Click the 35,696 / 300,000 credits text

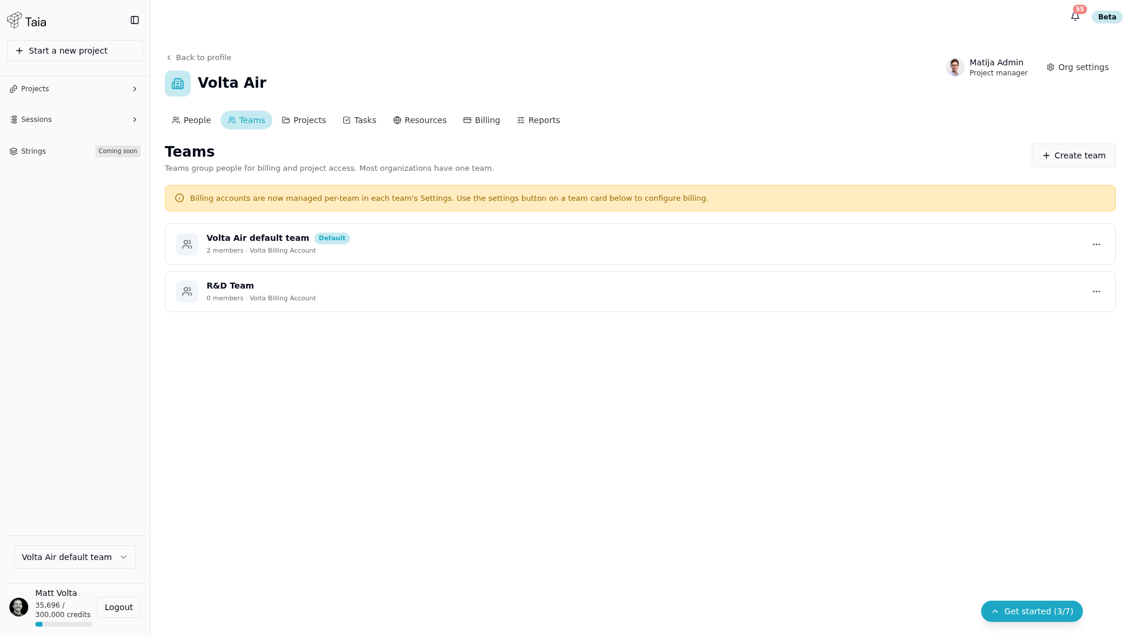63,610
